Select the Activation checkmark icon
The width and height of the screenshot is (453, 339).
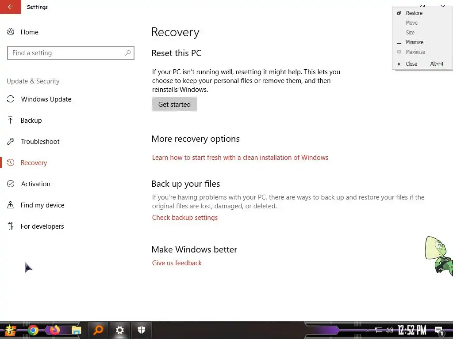tap(11, 184)
